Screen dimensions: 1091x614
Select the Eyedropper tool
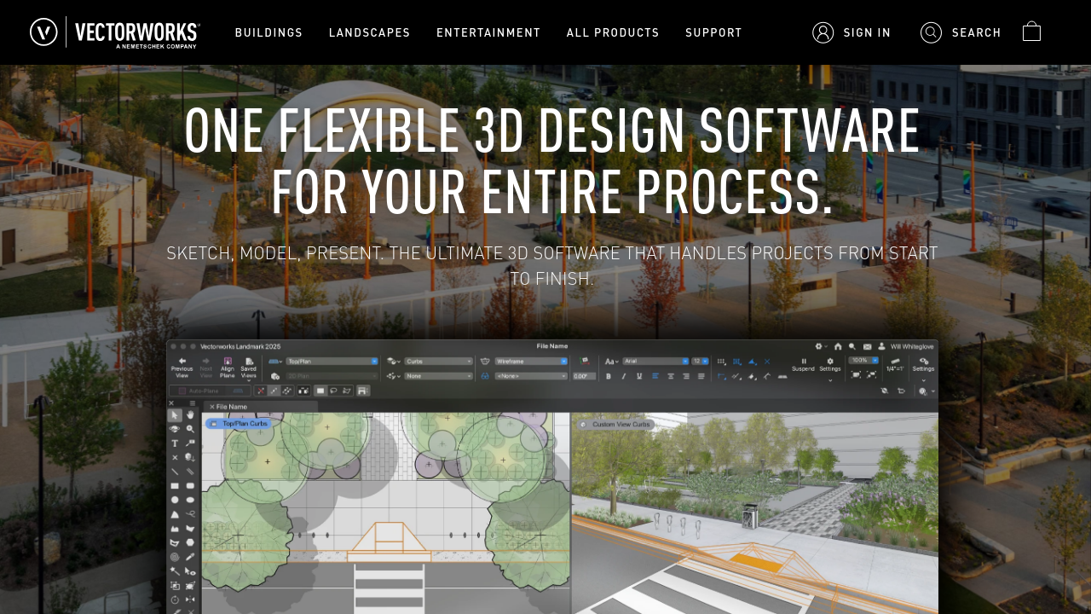tap(190, 556)
